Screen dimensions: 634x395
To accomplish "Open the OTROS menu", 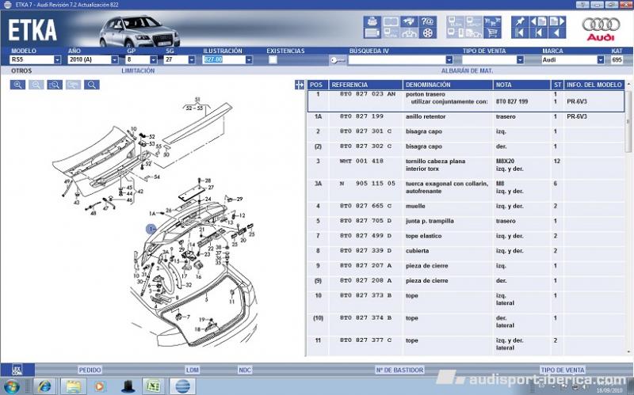I will tap(21, 70).
